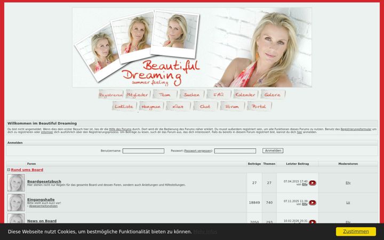384x240 pixels.
Task: Go to last post in Boardgesetzbuch row
Action: click(x=312, y=183)
